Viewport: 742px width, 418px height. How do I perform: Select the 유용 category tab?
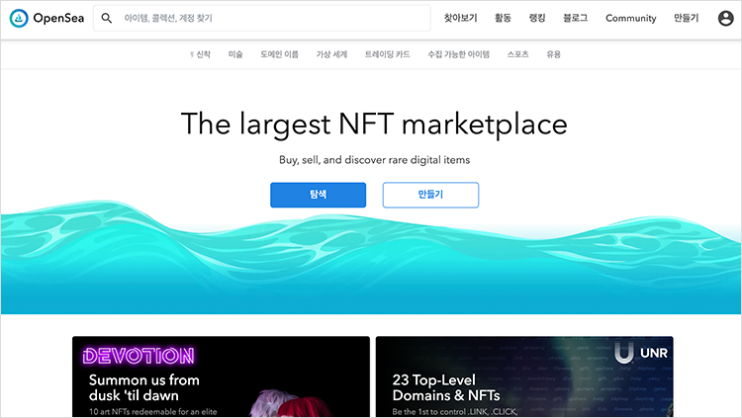click(x=553, y=54)
